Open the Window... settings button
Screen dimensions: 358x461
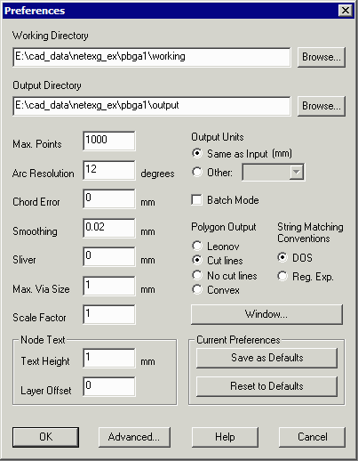coord(267,314)
